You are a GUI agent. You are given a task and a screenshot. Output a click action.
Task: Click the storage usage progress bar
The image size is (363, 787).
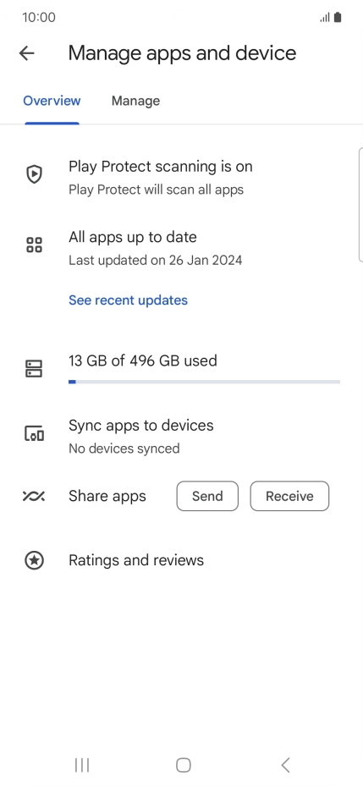[x=204, y=382]
